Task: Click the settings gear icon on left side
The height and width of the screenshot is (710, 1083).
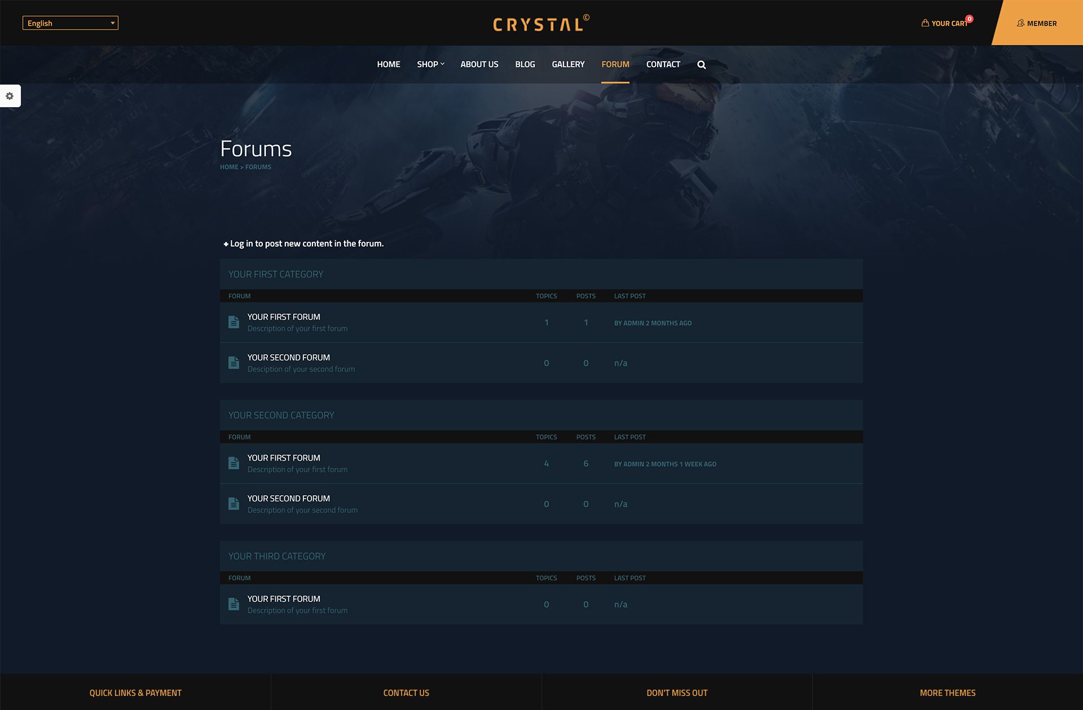Action: pyautogui.click(x=10, y=96)
